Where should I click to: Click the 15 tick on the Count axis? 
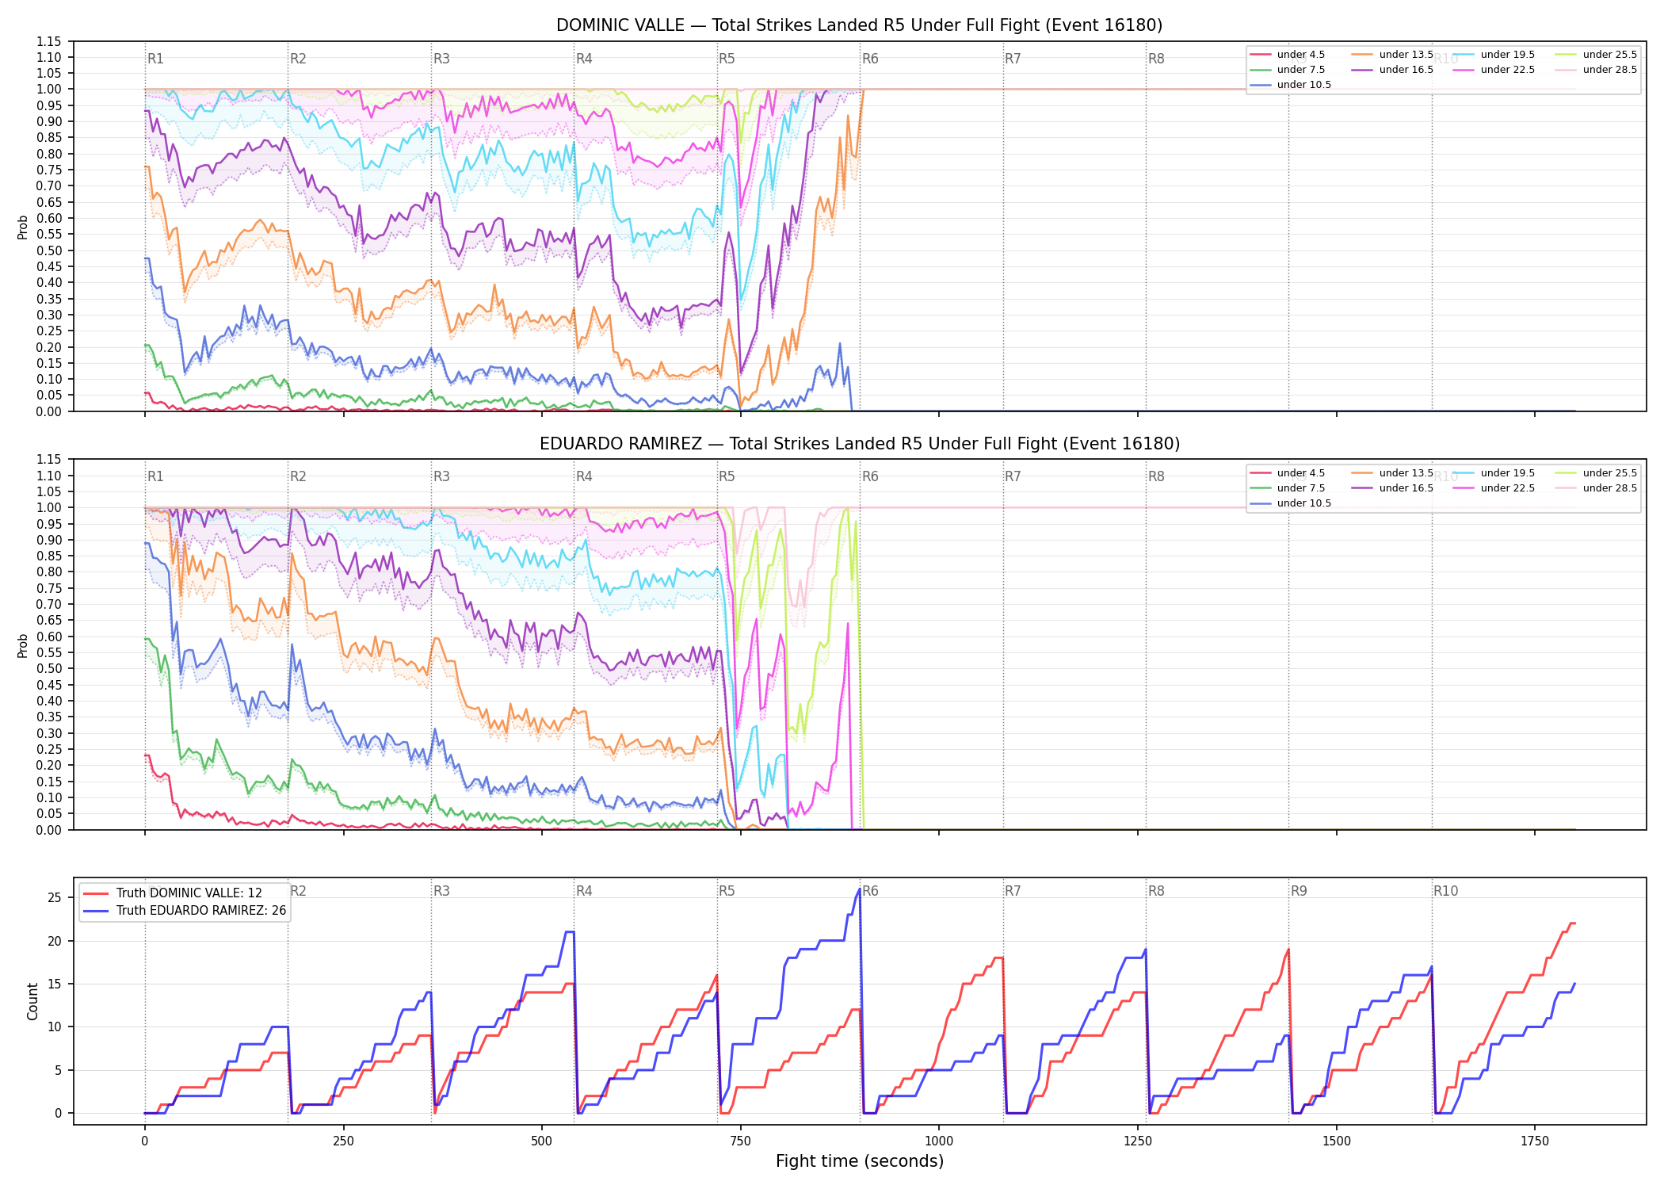[x=55, y=984]
